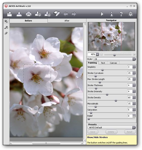Select the Stroke Direction pencil tool
Viewport: 142px width, 150px height.
coord(6,27)
